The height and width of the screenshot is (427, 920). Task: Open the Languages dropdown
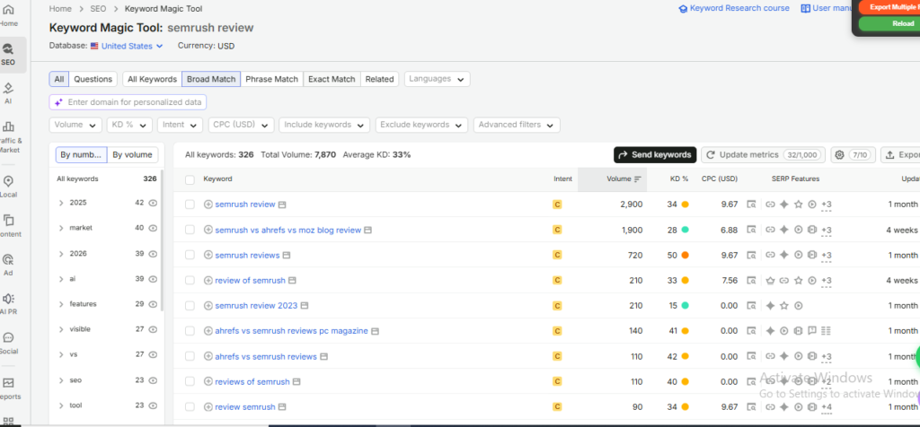click(438, 79)
